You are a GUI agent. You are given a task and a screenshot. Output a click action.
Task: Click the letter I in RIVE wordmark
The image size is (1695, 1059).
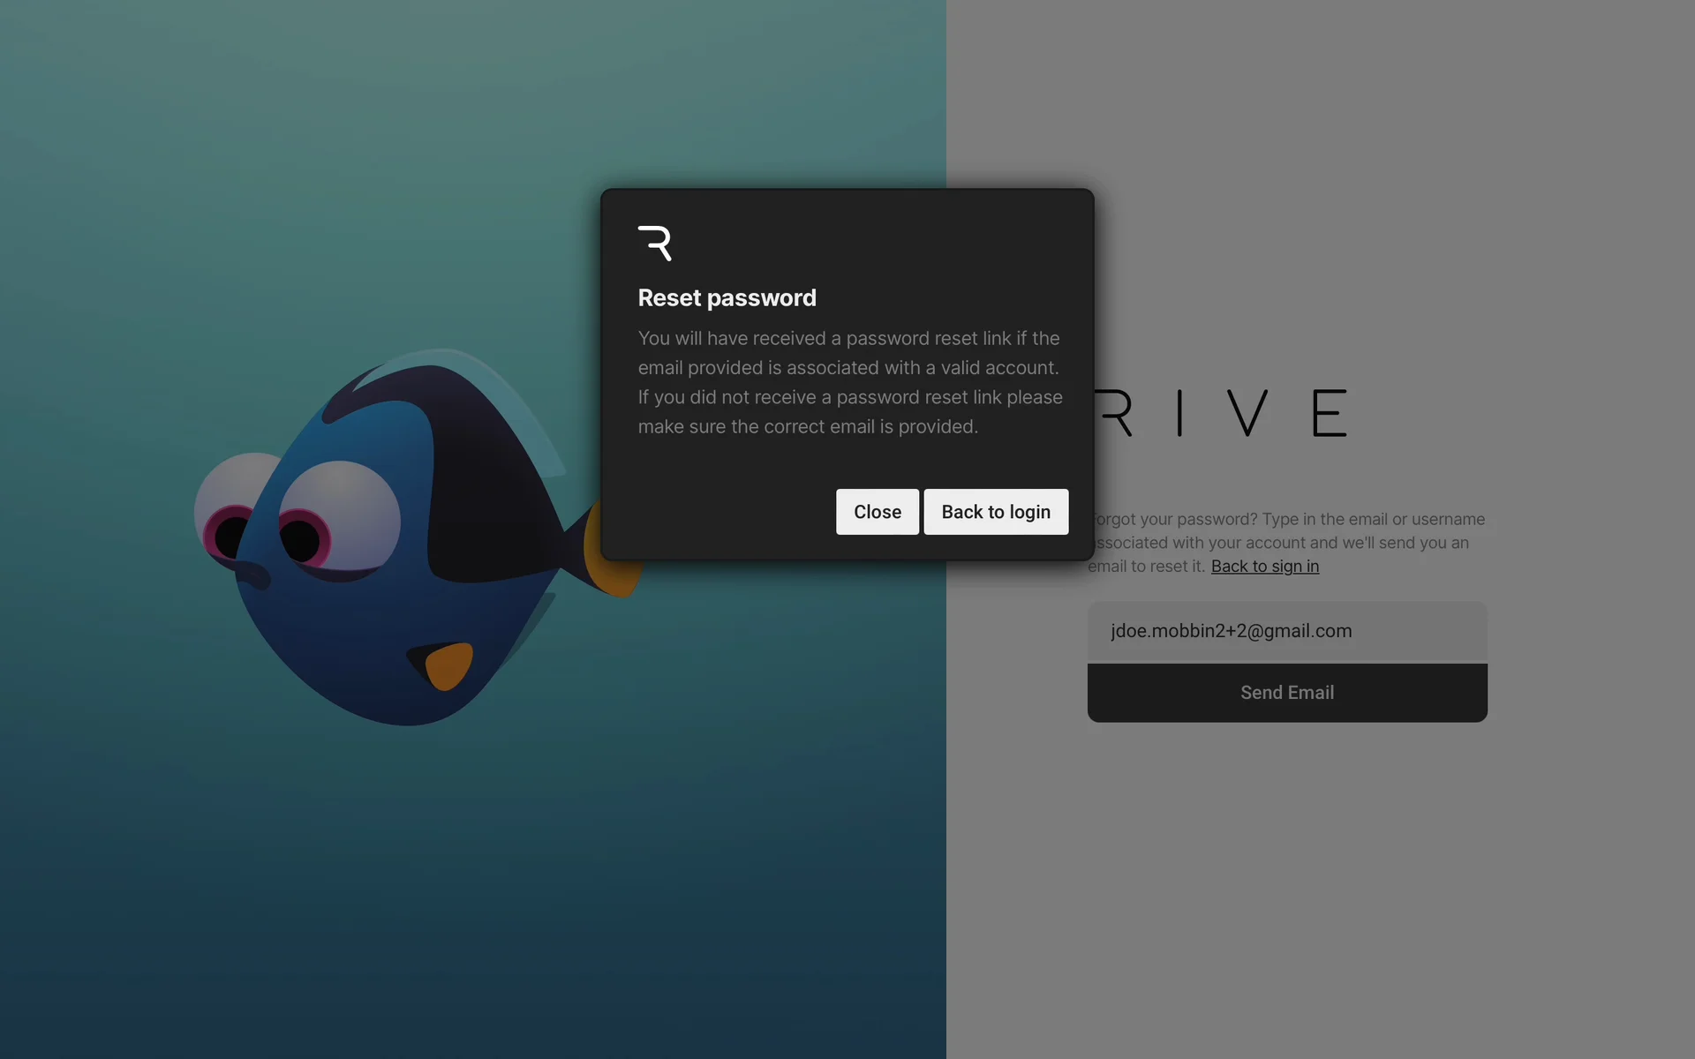[x=1179, y=413]
